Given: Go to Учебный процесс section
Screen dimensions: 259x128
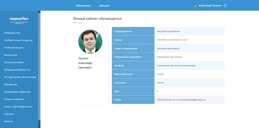Looking at the screenshot, I should (x=14, y=48).
